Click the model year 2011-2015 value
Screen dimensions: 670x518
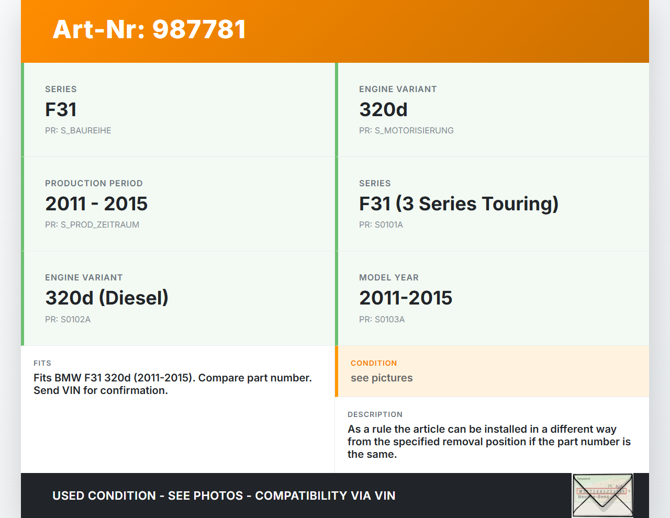pos(406,298)
